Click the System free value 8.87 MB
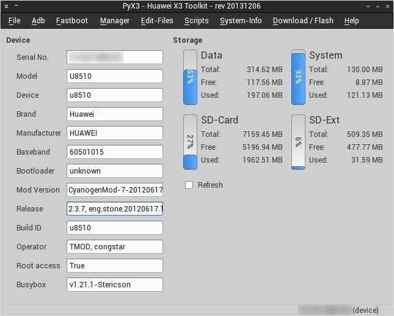The height and width of the screenshot is (316, 394). click(x=369, y=82)
